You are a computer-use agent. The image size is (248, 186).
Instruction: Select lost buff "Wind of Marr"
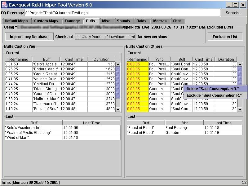[63, 138]
